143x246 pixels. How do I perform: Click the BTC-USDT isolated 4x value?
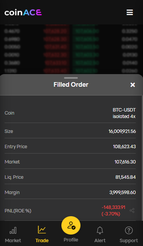(x=124, y=113)
